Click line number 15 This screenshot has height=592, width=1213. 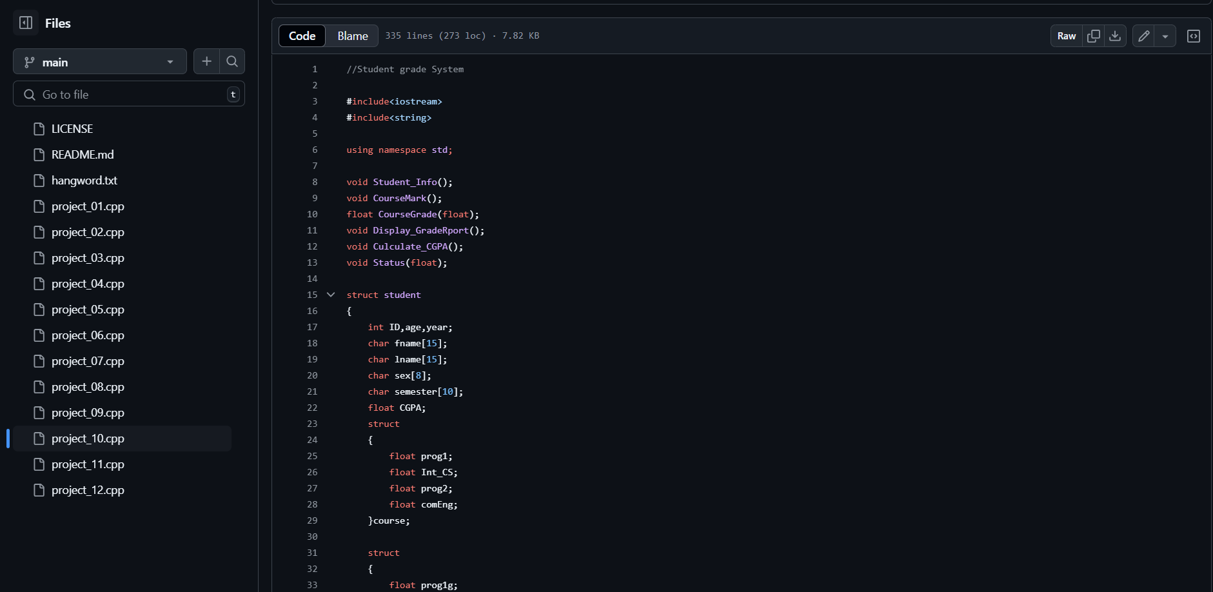312,295
